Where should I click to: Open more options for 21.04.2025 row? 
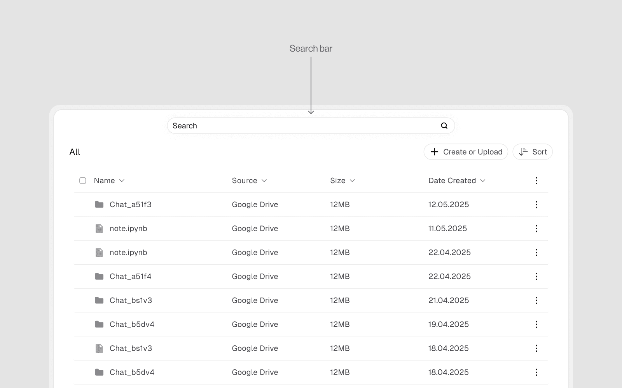[536, 300]
